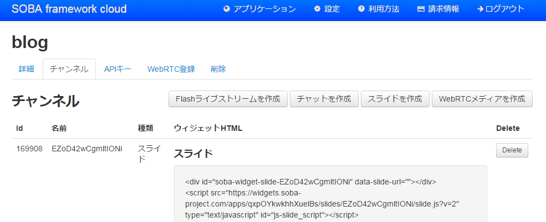Click the SOBA framework cloud brand link
Screen dimensions: 546x222
click(69, 9)
